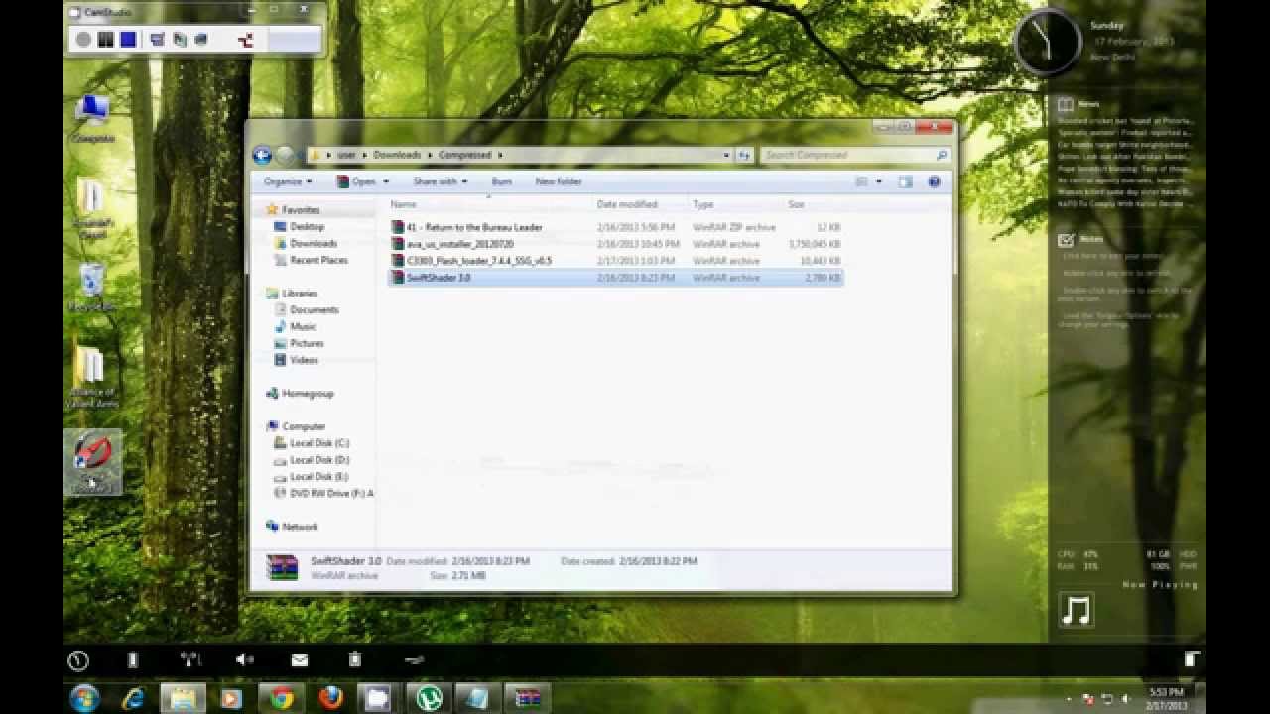Open Pictures library in the navigation pane

point(307,343)
